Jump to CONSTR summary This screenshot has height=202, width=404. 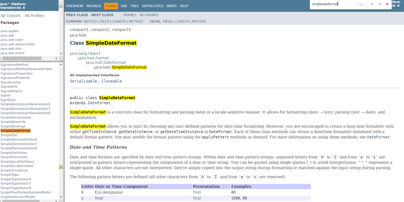point(119,22)
